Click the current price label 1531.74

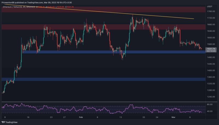pos(211,49)
